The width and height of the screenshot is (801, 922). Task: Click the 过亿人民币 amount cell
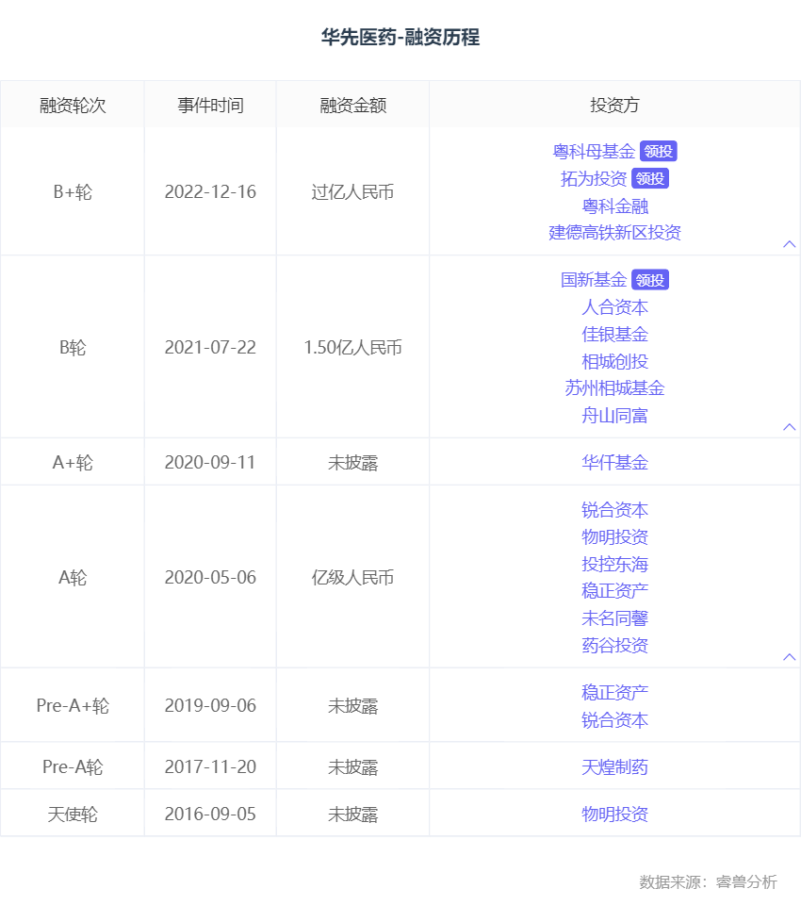(352, 192)
